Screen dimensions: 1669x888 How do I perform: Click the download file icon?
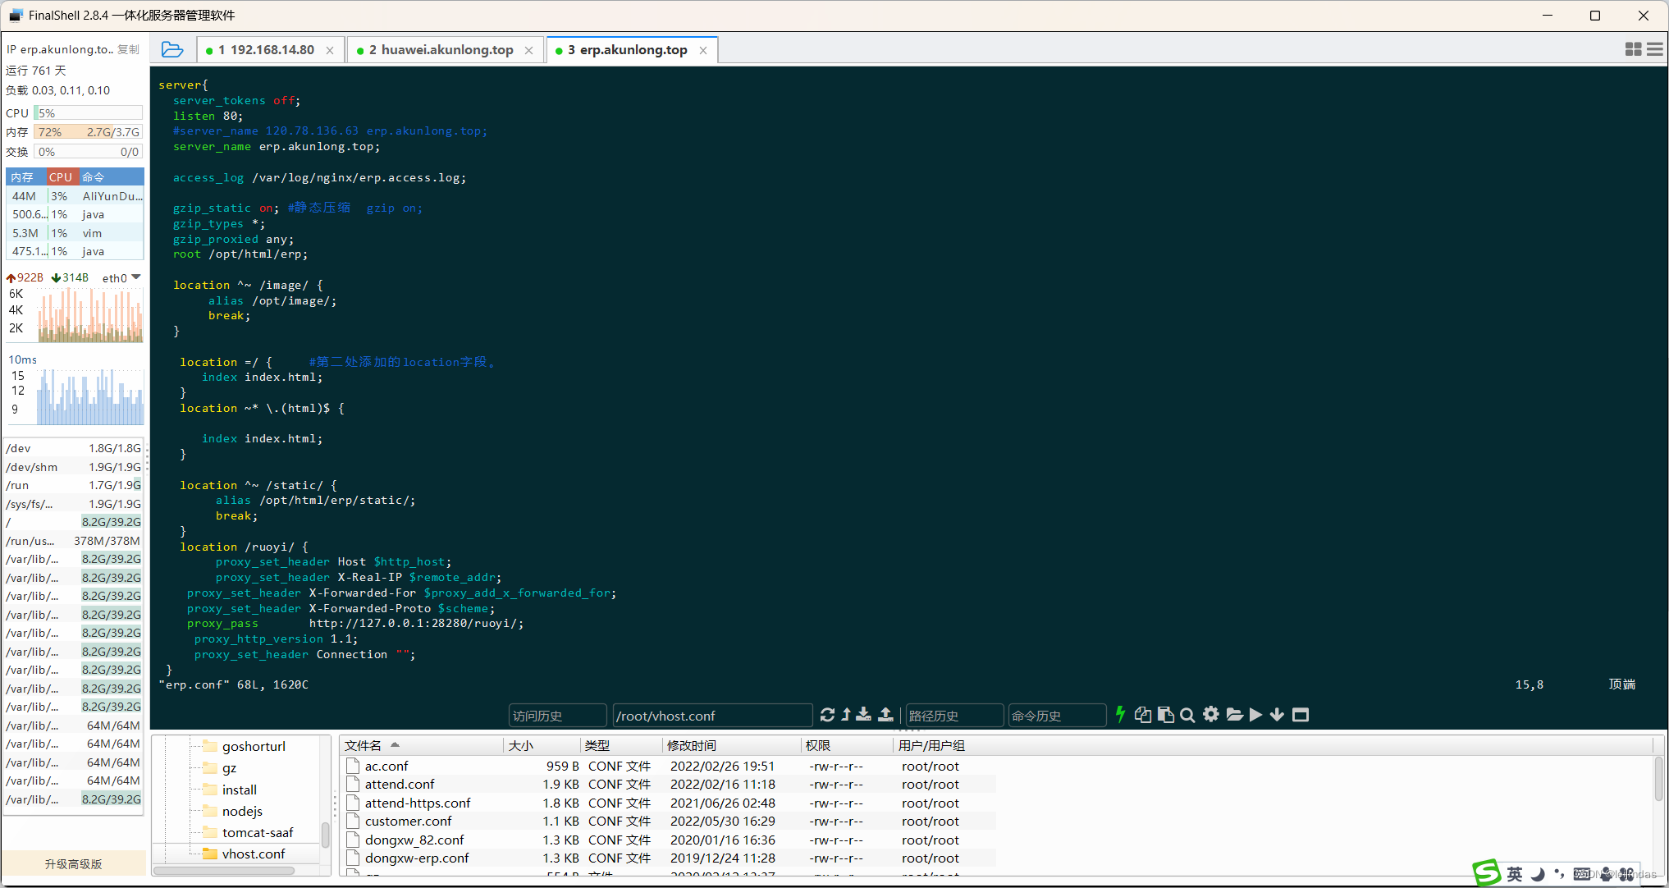point(863,715)
